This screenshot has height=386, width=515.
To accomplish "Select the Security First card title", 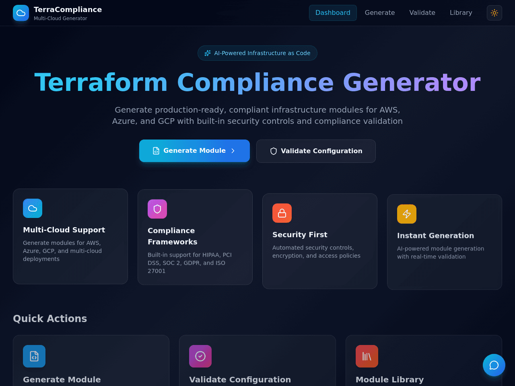I will pyautogui.click(x=300, y=235).
